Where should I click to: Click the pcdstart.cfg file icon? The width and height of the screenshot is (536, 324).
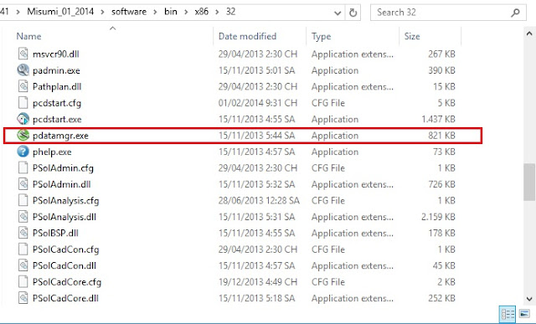[23, 102]
